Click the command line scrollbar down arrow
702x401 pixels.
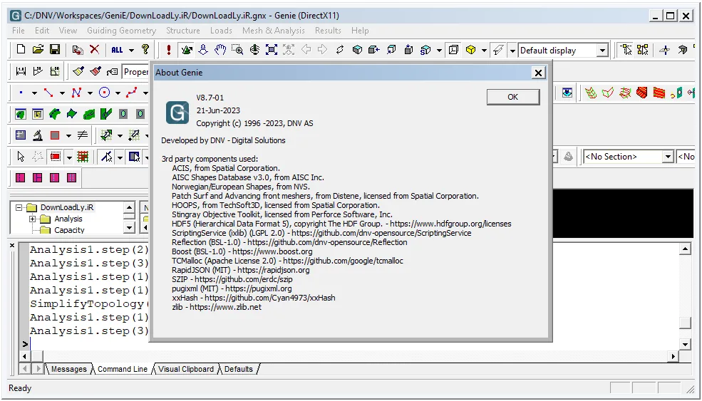click(685, 344)
